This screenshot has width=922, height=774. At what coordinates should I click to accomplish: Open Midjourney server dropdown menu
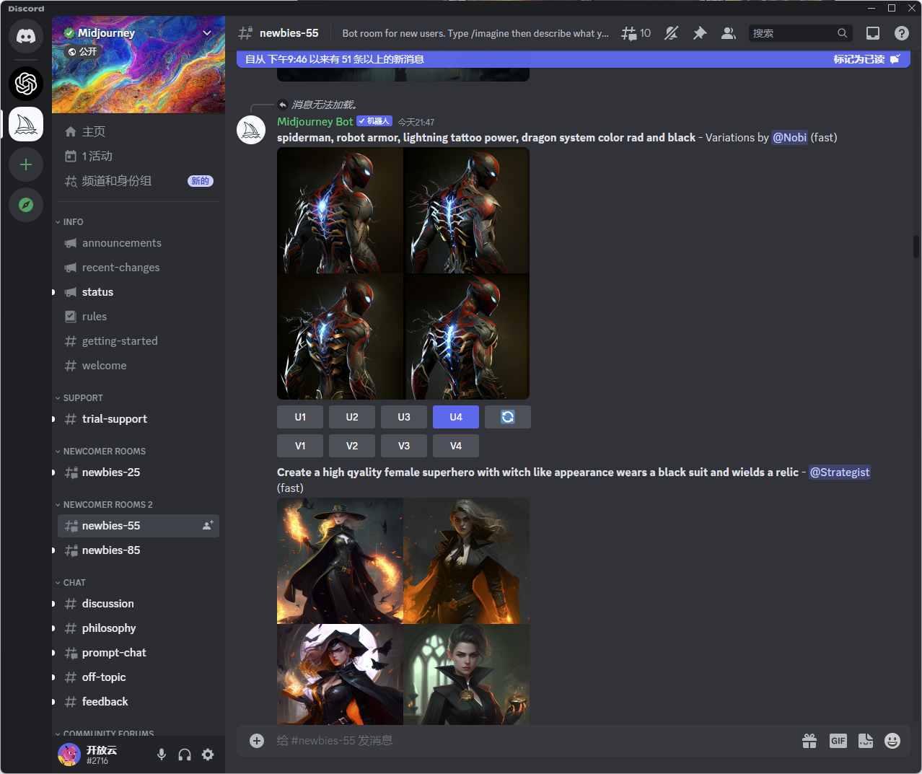(207, 33)
